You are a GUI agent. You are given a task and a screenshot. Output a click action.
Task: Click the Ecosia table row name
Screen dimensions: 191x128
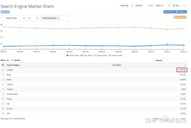point(9,109)
